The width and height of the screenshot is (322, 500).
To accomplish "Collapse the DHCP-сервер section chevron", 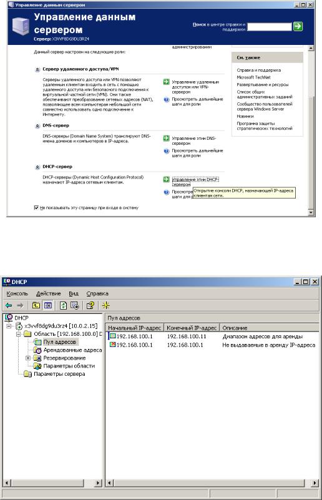I will pos(37,167).
